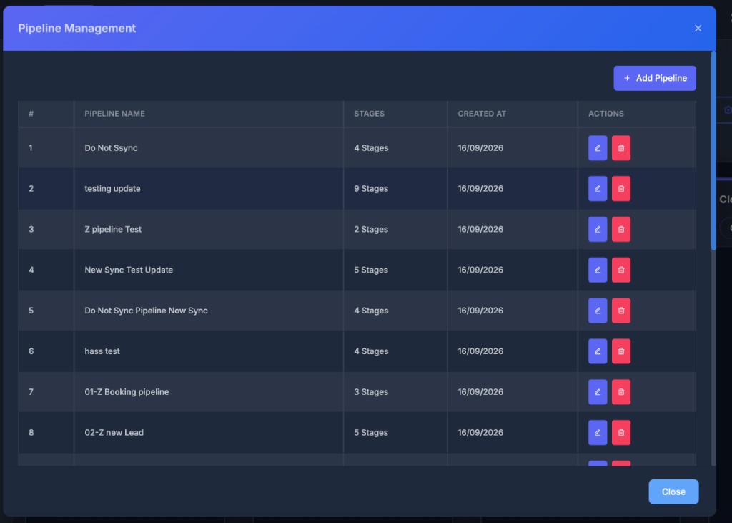The image size is (732, 523).
Task: Click the created date in 01-Z Booking row
Action: tap(480, 391)
